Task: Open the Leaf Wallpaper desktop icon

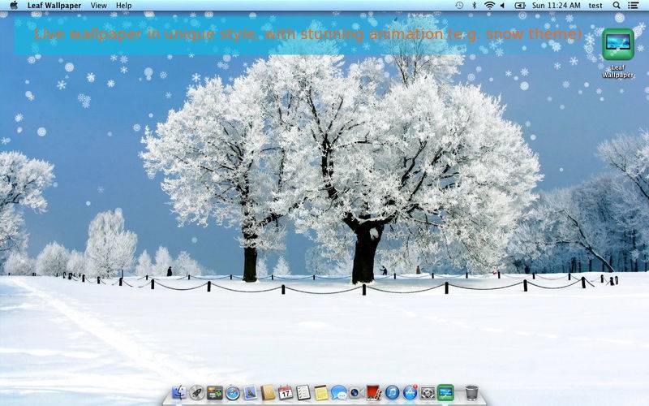Action: coord(617,44)
